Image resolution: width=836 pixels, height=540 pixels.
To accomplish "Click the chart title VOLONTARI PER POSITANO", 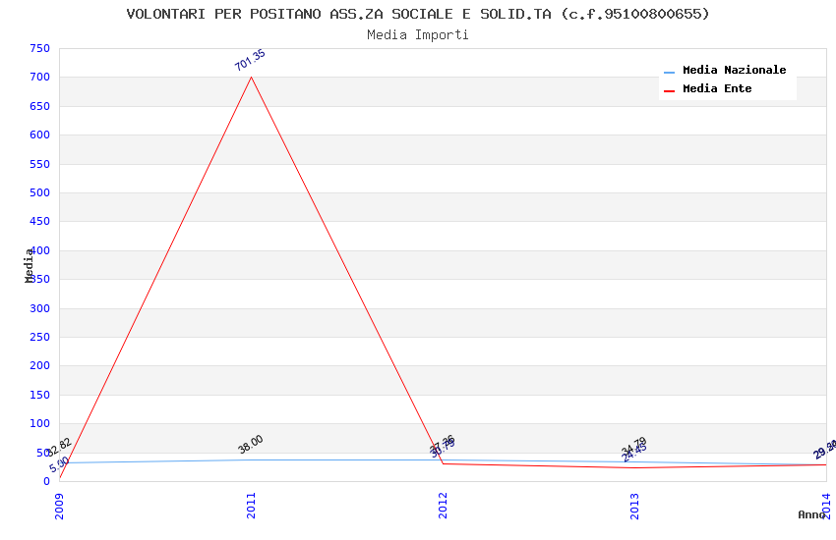I will pyautogui.click(x=418, y=14).
